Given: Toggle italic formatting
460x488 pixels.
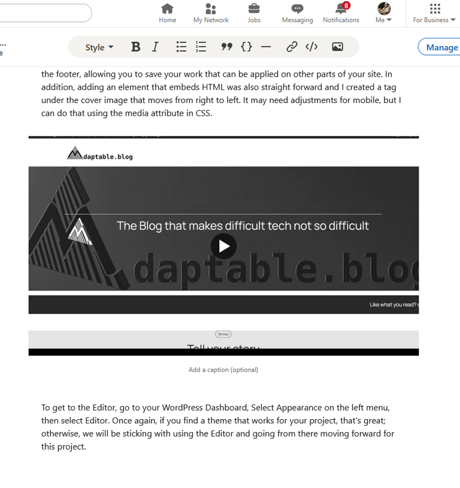Looking at the screenshot, I should (155, 47).
